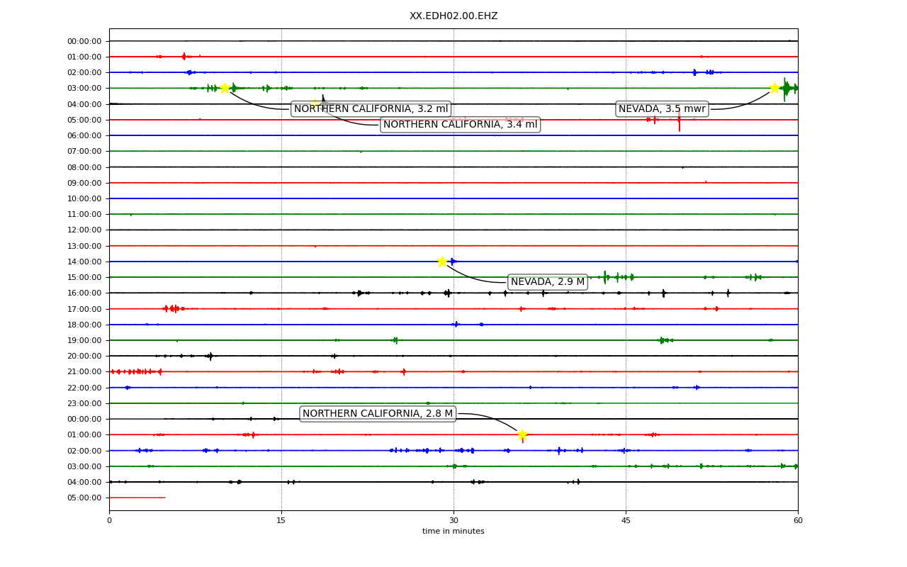
Task: Click the 16:00:00 black trace label
Action: click(x=84, y=293)
